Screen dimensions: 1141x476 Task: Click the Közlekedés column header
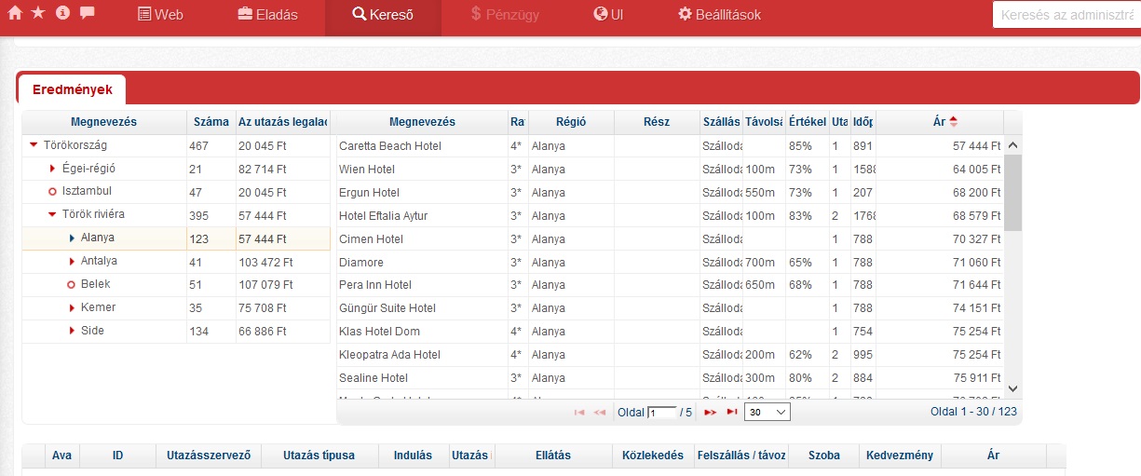click(653, 456)
